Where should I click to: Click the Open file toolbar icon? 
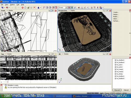tap(28, 8)
